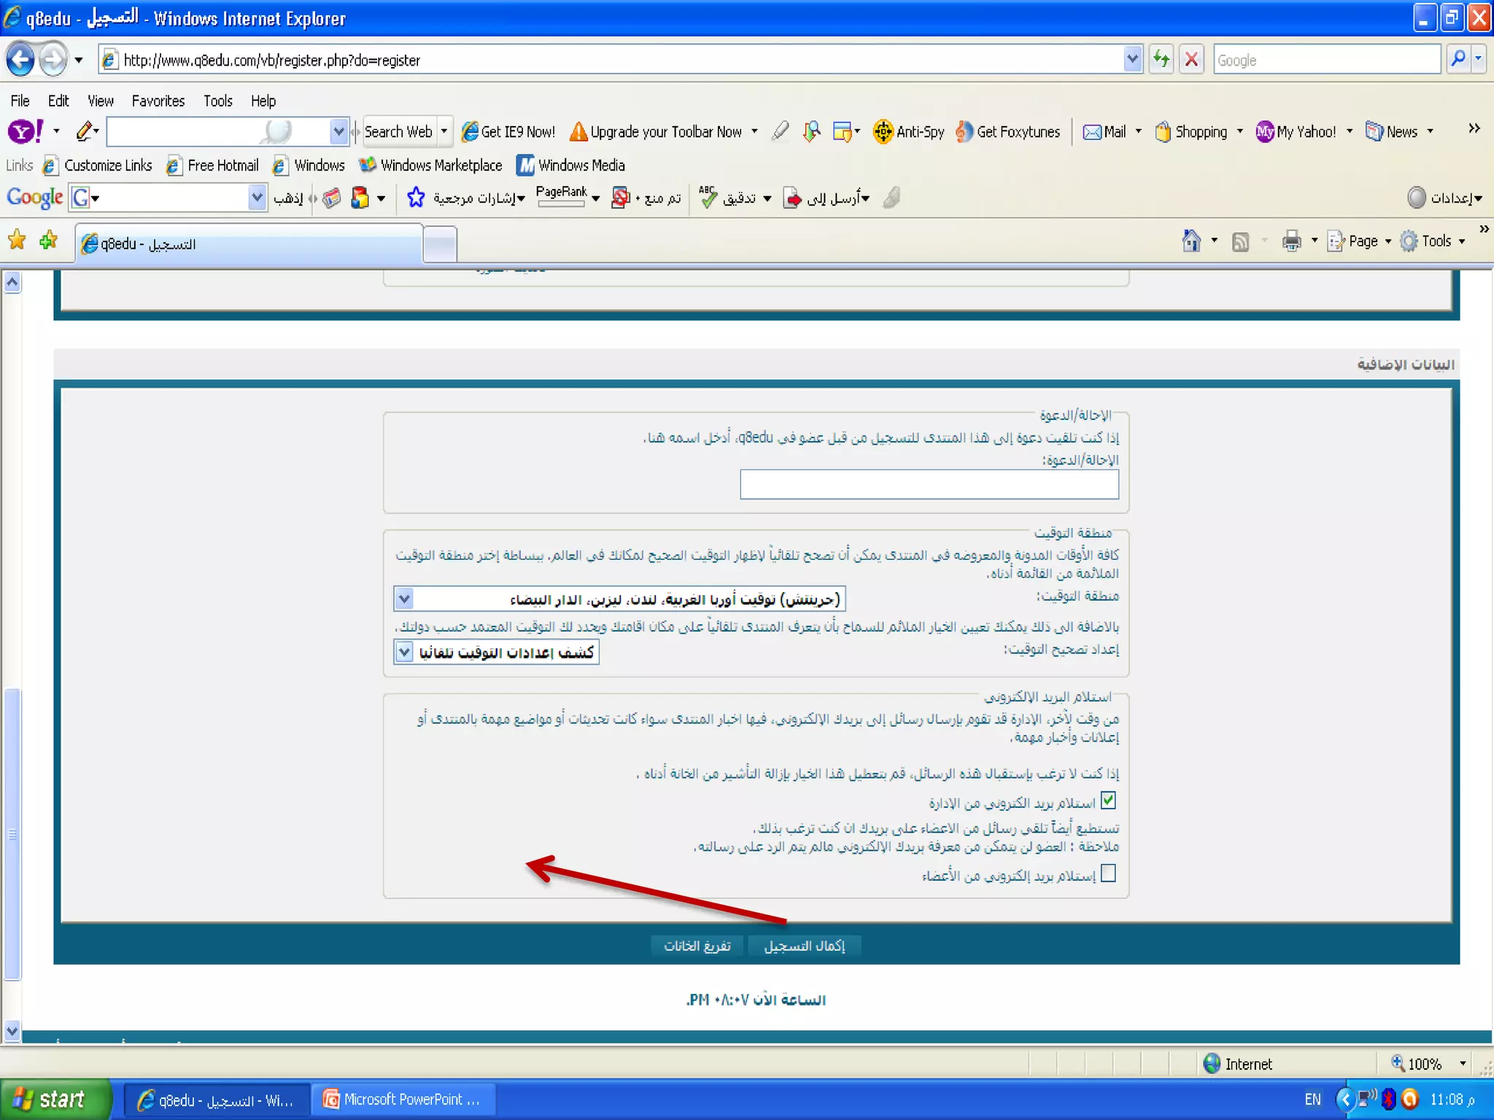Check receive email from members checkbox
1494x1120 pixels.
pos(1108,873)
